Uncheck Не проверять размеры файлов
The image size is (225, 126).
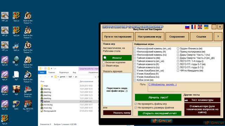[x=136, y=107]
